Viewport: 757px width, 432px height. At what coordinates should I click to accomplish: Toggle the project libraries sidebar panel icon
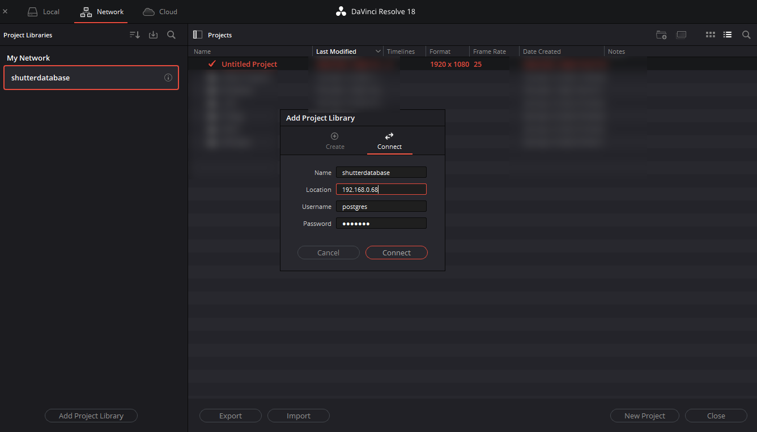point(198,35)
